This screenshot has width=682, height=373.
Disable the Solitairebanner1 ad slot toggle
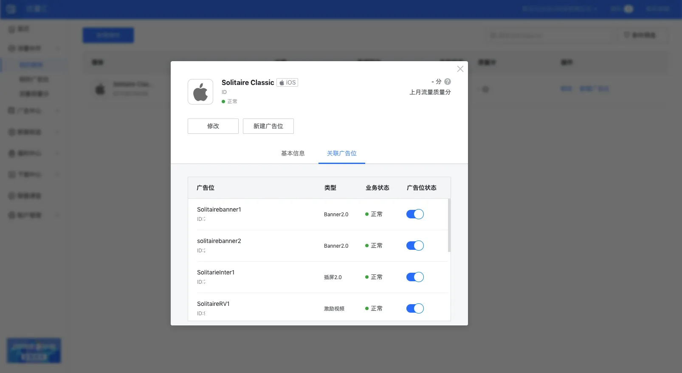coord(415,214)
